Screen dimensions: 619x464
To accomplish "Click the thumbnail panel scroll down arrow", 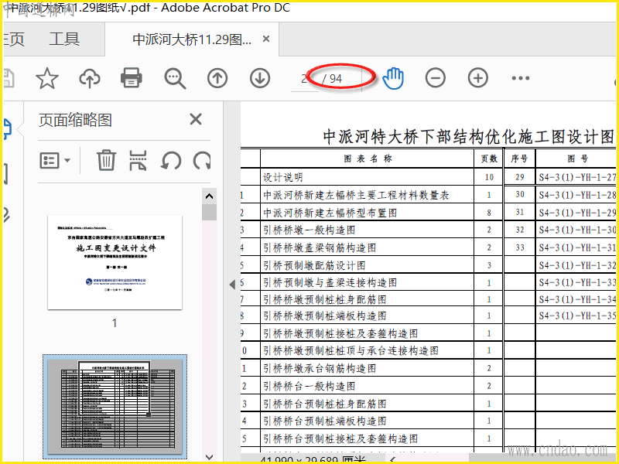I will [x=209, y=457].
